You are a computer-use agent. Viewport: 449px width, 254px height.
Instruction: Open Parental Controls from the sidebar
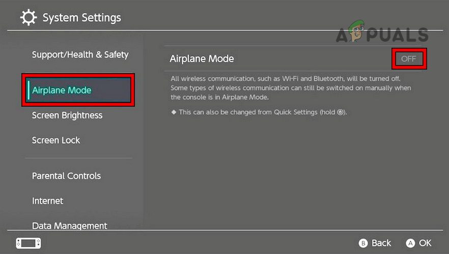pos(66,176)
